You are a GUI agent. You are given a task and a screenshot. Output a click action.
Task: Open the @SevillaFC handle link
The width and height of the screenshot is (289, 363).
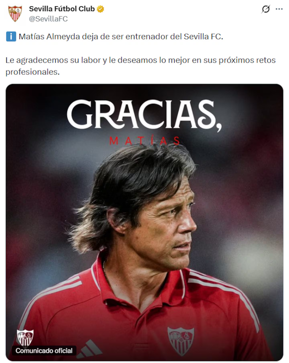pyautogui.click(x=48, y=19)
